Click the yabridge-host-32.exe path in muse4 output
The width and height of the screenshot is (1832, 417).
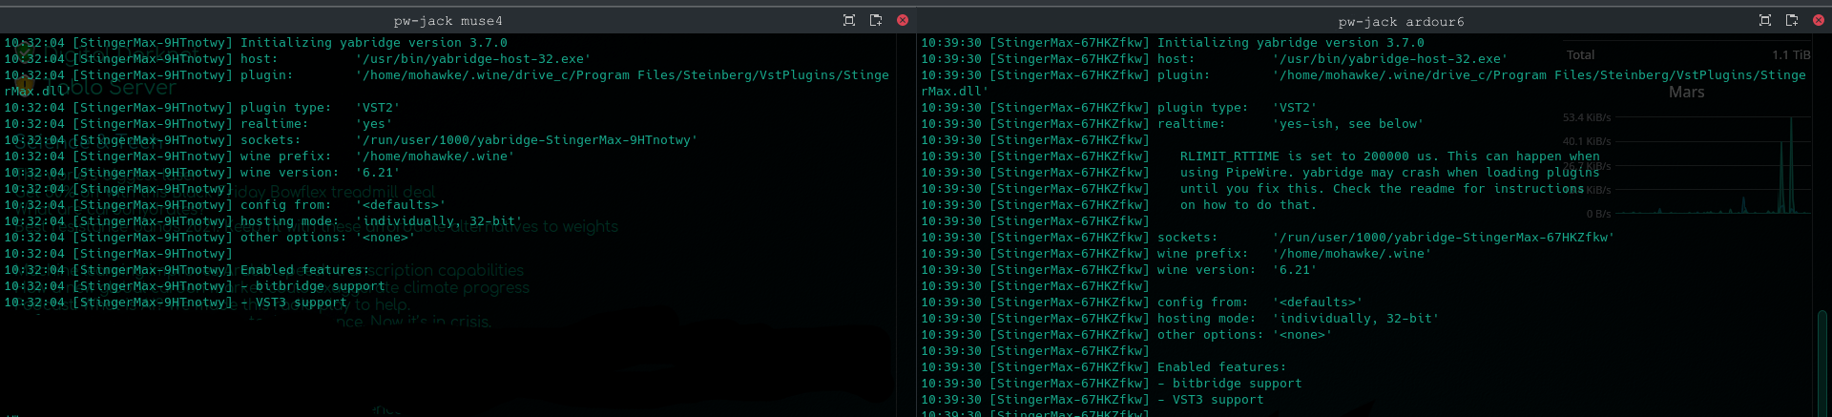click(472, 59)
